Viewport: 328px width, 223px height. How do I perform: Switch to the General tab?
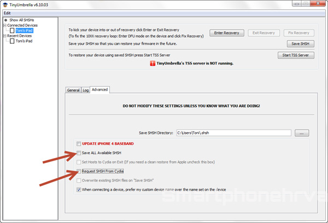73,90
